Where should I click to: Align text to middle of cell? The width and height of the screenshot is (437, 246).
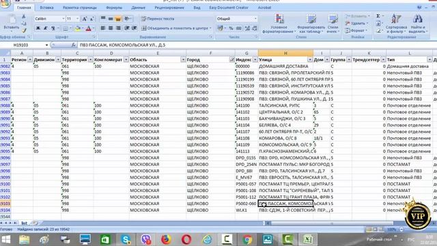[x=111, y=18]
